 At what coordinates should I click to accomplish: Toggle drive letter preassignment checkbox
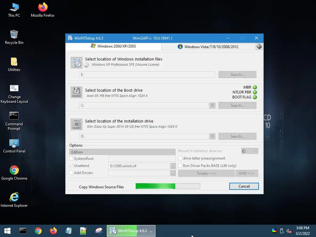[x=180, y=158]
